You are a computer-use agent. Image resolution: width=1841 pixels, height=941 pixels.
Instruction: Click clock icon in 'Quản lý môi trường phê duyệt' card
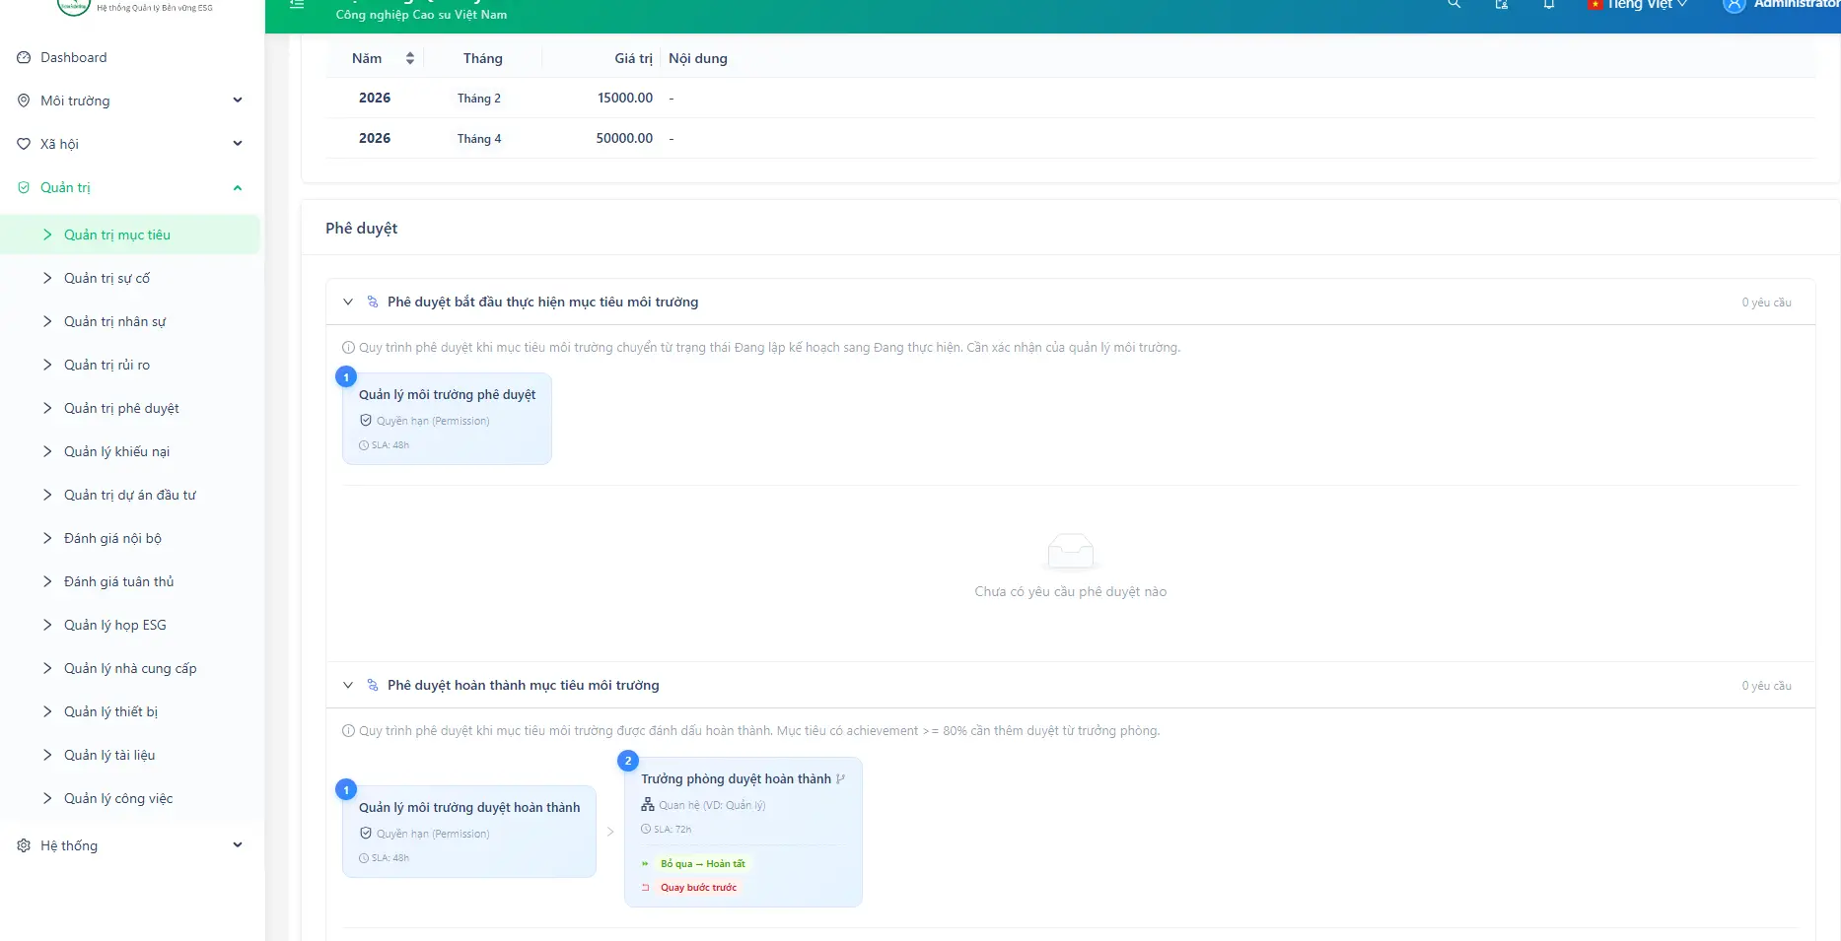tap(364, 445)
